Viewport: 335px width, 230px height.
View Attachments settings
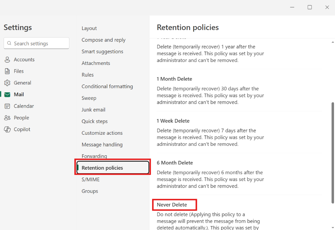(96, 63)
